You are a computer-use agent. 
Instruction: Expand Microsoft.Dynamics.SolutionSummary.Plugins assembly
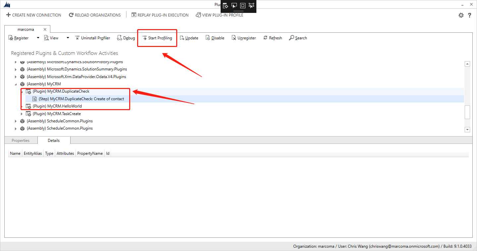point(16,69)
